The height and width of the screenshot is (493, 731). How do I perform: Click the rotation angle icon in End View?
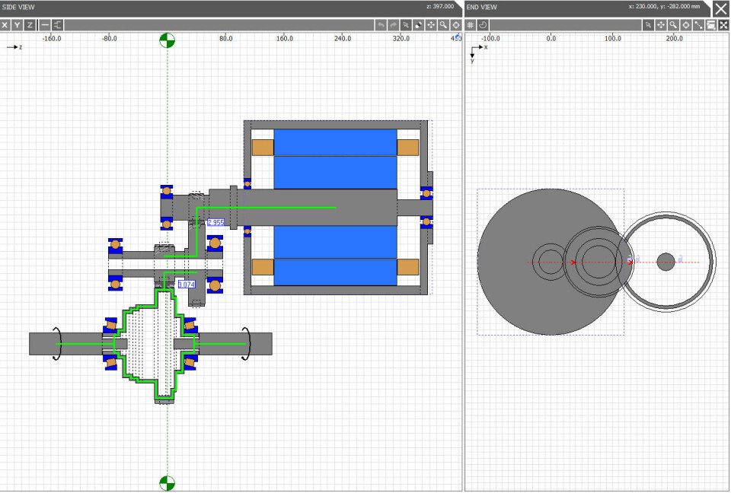click(x=484, y=25)
